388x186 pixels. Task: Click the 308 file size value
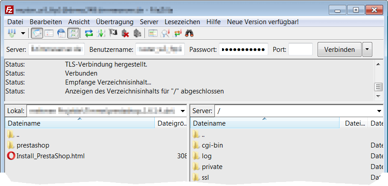pos(182,156)
